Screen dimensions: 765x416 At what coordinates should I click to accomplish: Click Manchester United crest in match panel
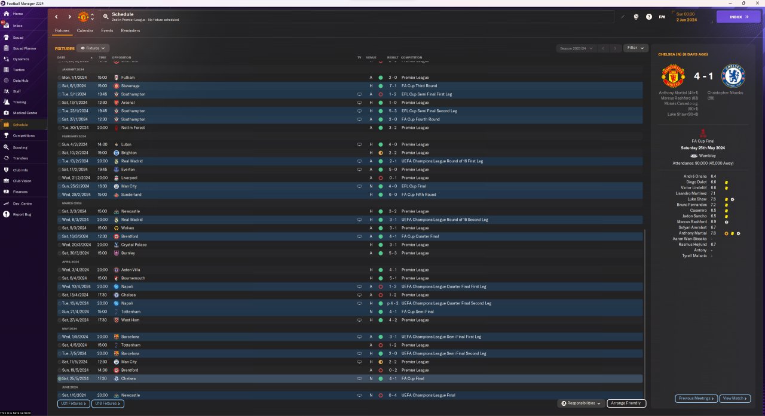[673, 76]
